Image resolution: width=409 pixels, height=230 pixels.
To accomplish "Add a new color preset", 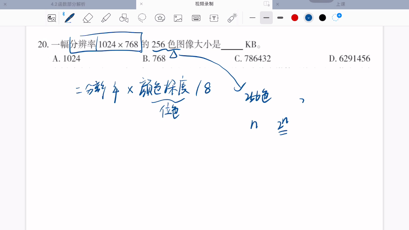I will pyautogui.click(x=337, y=17).
